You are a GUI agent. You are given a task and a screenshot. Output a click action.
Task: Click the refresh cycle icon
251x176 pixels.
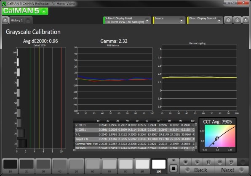(x=231, y=162)
